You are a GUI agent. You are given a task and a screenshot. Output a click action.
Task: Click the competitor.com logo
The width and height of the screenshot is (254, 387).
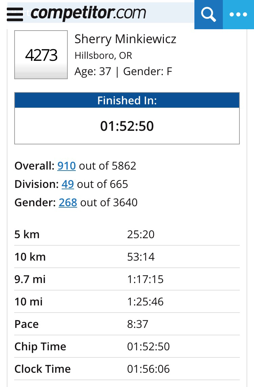tap(88, 14)
